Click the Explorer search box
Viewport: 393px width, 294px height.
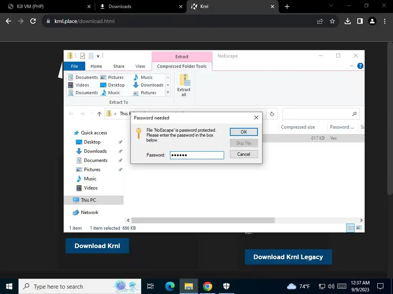321,114
